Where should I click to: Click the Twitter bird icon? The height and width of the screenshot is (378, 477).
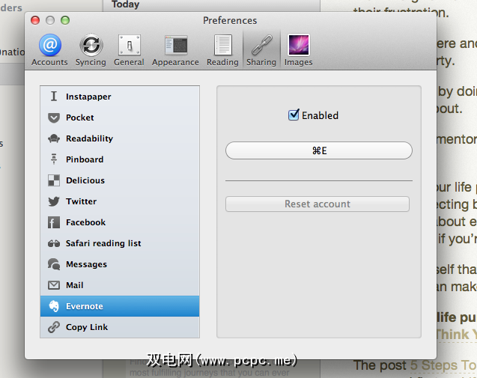(54, 201)
